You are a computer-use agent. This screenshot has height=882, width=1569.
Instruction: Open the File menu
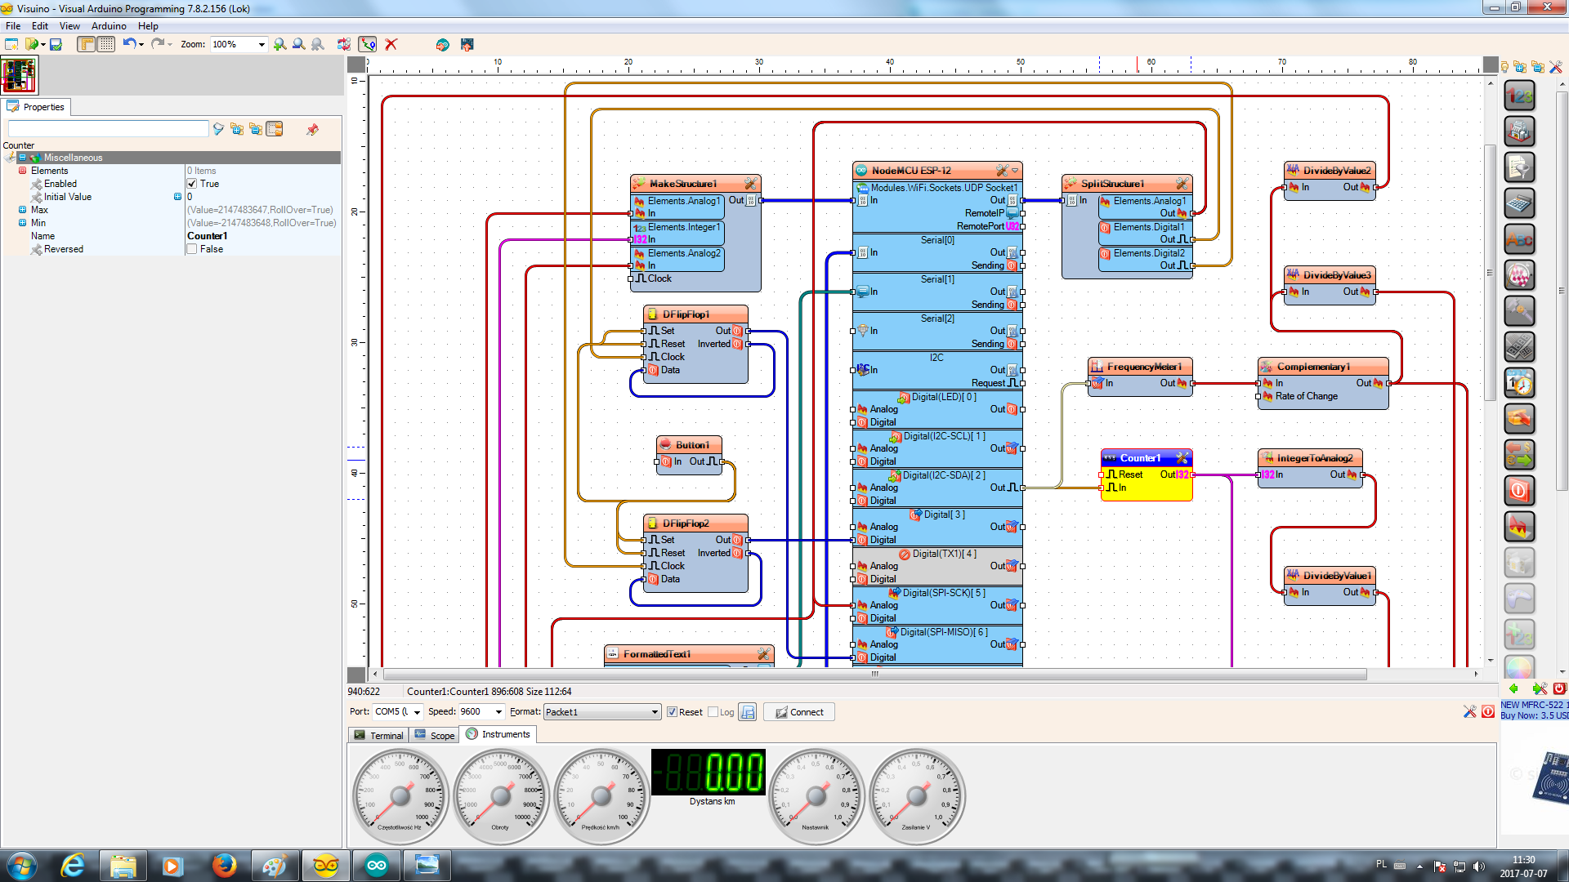pos(13,26)
